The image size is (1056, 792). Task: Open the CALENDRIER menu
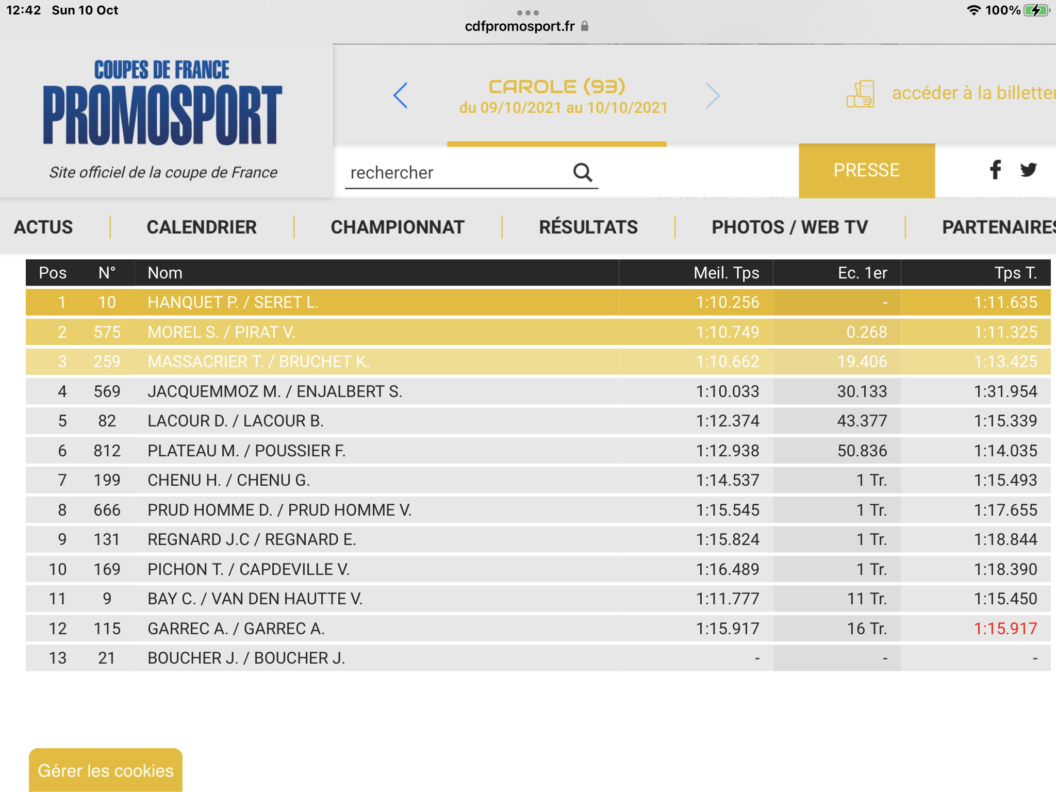[202, 227]
